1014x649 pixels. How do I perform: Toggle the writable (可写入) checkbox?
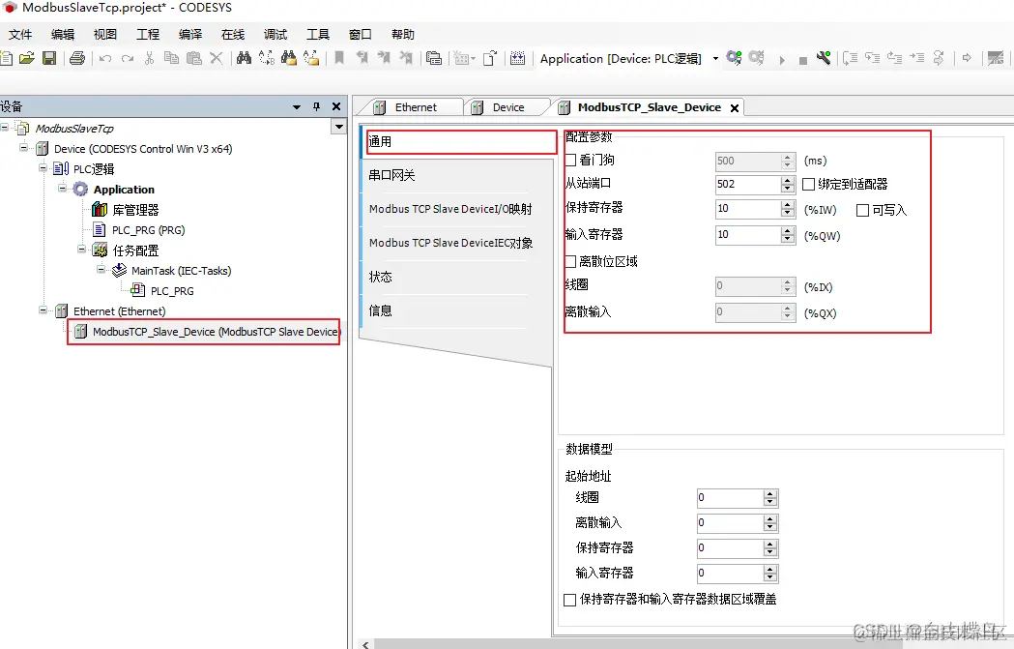[862, 210]
